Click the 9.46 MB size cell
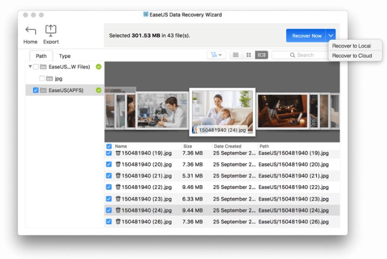387x259 pixels. click(193, 187)
